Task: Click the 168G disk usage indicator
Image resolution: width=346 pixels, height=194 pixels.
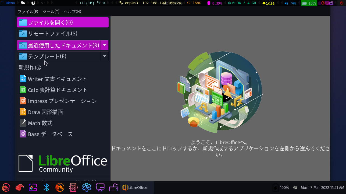Action: click(x=194, y=3)
